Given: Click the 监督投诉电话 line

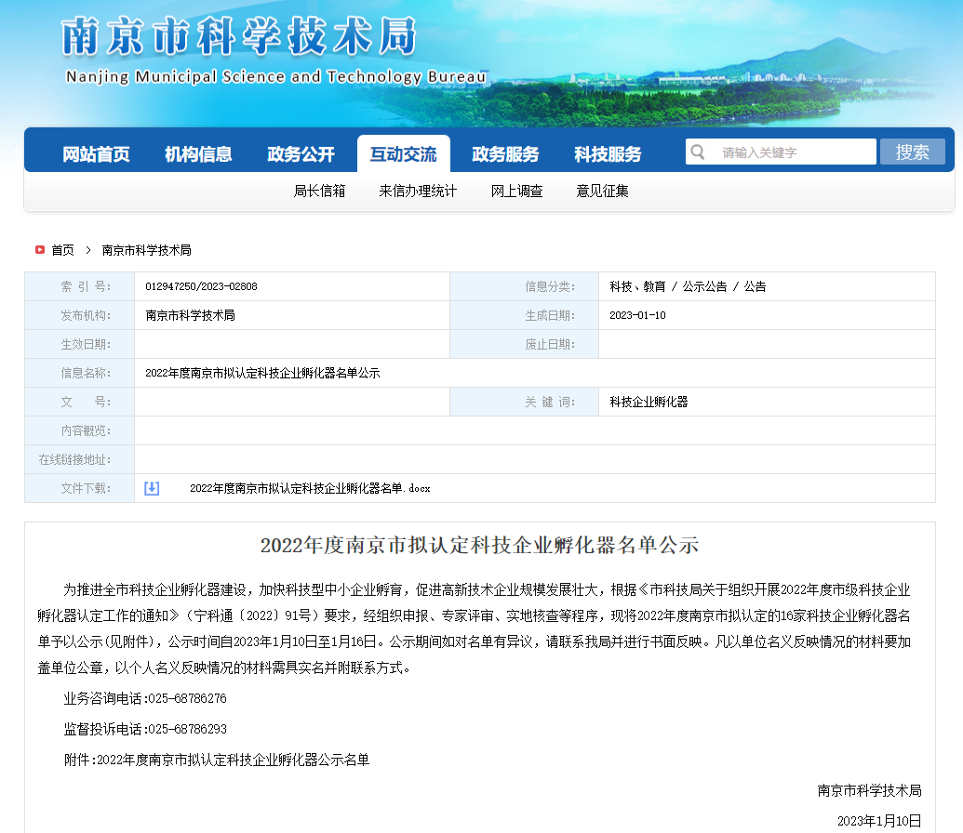Looking at the screenshot, I should click(145, 729).
